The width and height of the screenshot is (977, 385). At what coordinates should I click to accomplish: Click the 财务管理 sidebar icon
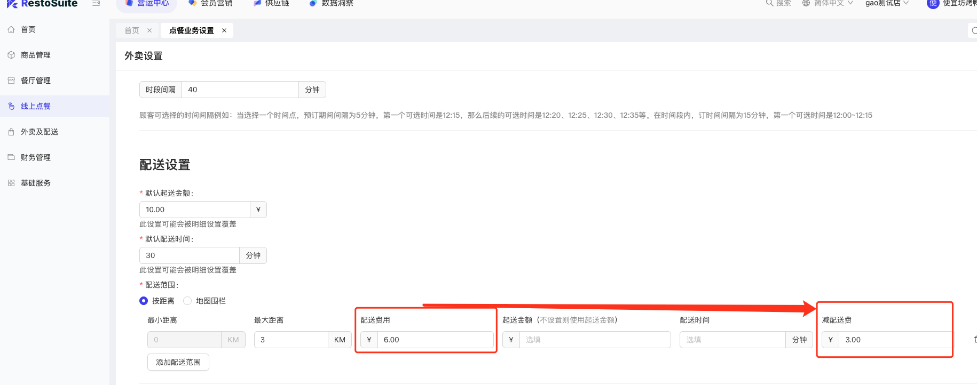pyautogui.click(x=11, y=157)
